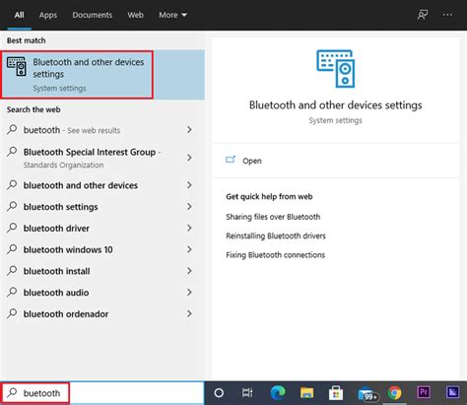Launch Microsoft Edge from taskbar
The width and height of the screenshot is (467, 405).
point(278,393)
